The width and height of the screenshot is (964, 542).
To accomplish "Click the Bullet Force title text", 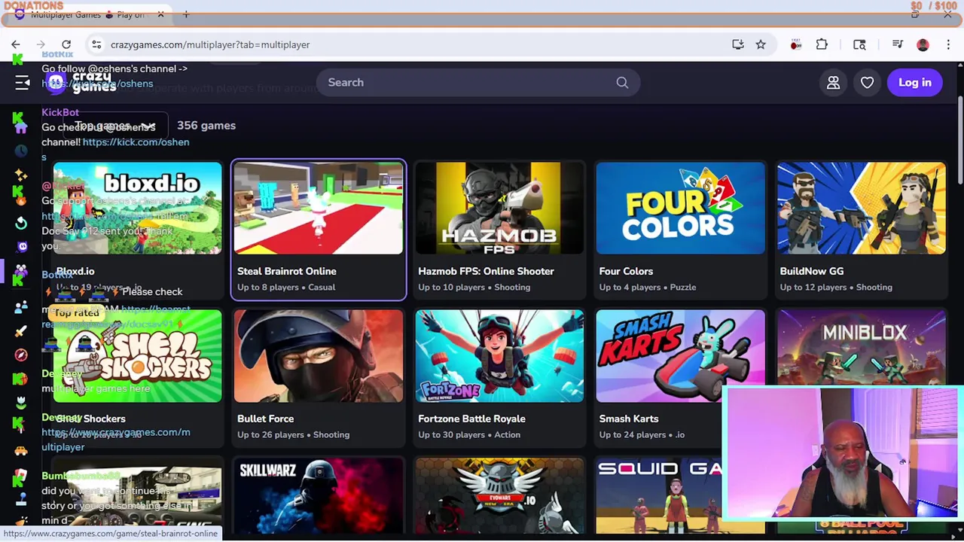I will click(265, 419).
